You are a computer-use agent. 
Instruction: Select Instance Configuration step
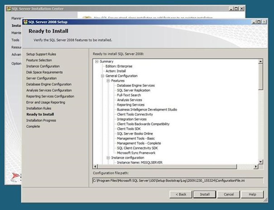point(43,66)
